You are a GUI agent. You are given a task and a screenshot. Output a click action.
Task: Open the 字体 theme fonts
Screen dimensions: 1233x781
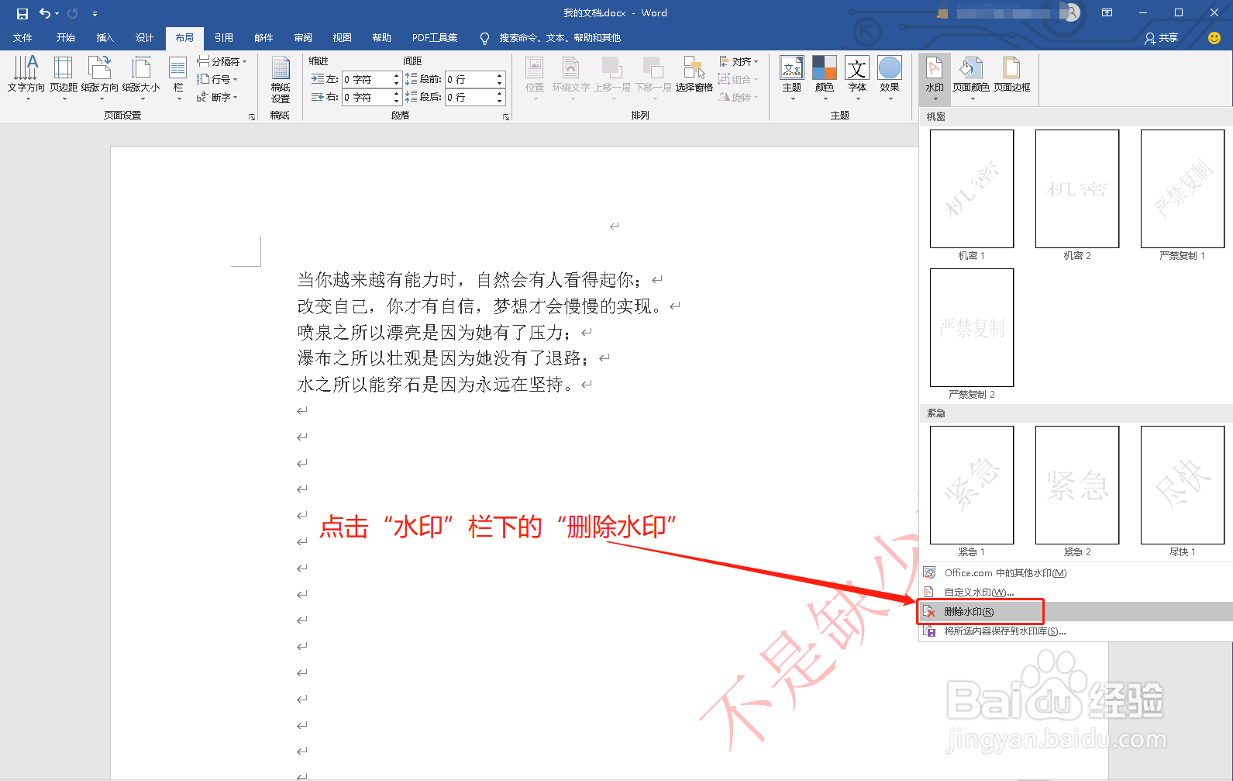click(857, 78)
